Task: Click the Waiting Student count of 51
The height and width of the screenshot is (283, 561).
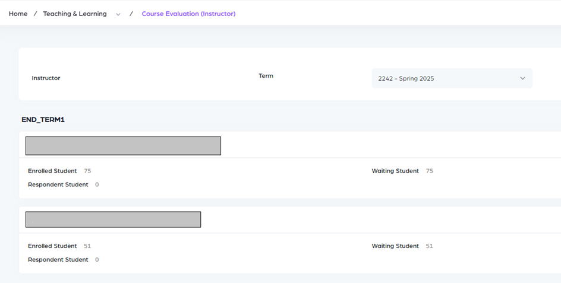Action: coord(429,246)
